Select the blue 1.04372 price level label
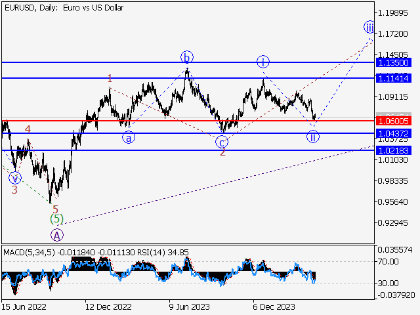The height and width of the screenshot is (315, 420). pos(394,133)
